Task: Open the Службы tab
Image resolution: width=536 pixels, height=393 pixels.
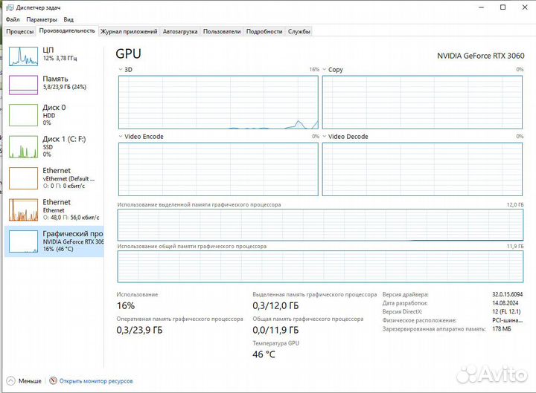Action: 299,31
